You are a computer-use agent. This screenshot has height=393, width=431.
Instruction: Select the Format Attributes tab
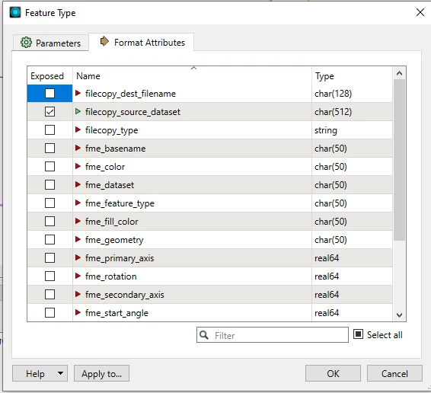(x=142, y=42)
